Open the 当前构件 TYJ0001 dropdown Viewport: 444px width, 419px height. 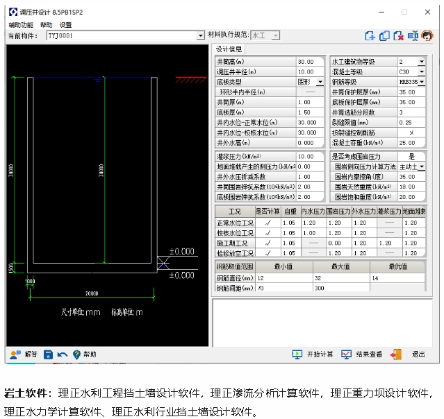pos(201,35)
